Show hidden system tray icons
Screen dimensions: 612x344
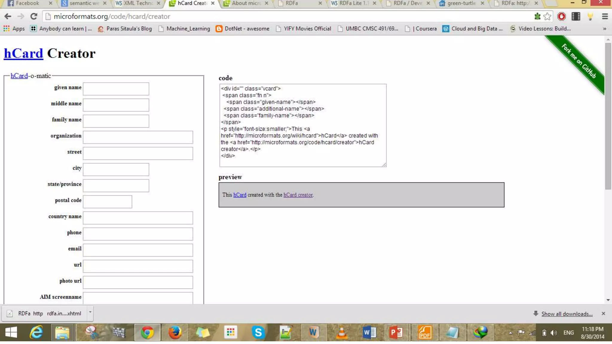point(510,333)
